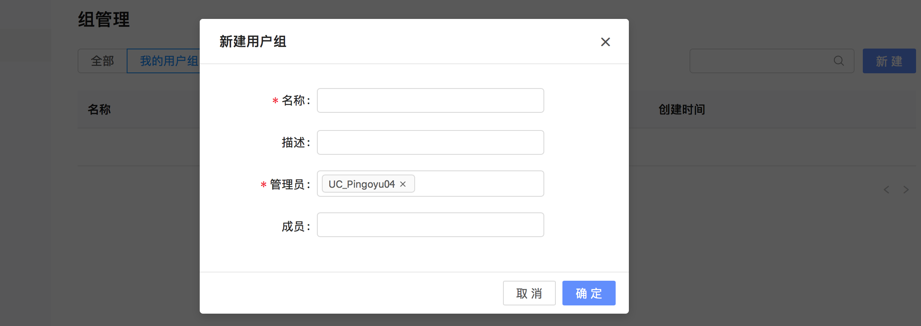Close the 新建用户组 dialog
Image resolution: width=921 pixels, height=326 pixels.
click(605, 42)
